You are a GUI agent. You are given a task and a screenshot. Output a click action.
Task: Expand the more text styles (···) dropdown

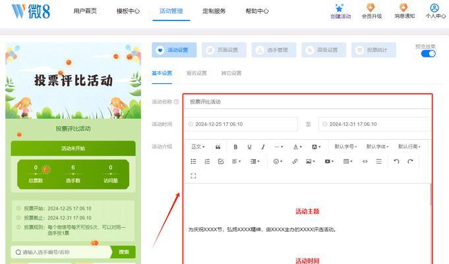279,147
